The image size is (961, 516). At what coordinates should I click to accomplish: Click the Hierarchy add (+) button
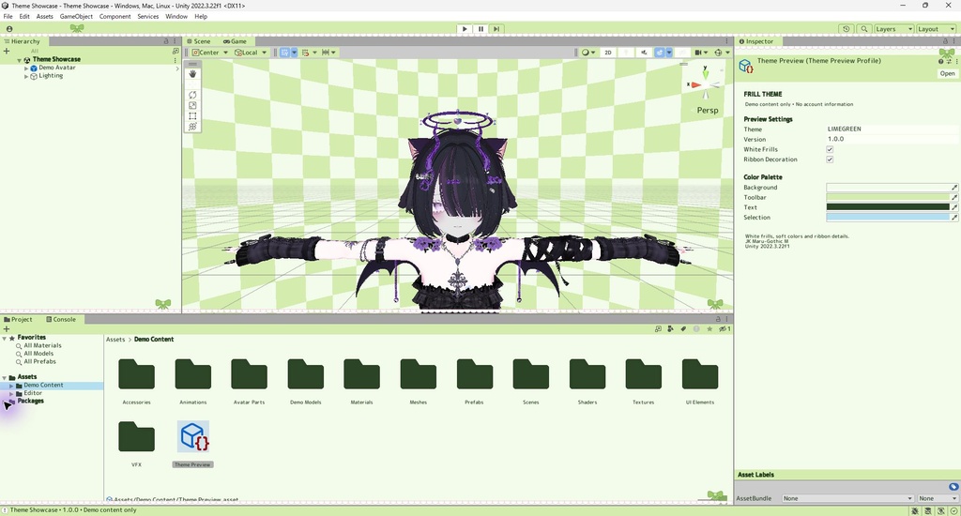(7, 52)
